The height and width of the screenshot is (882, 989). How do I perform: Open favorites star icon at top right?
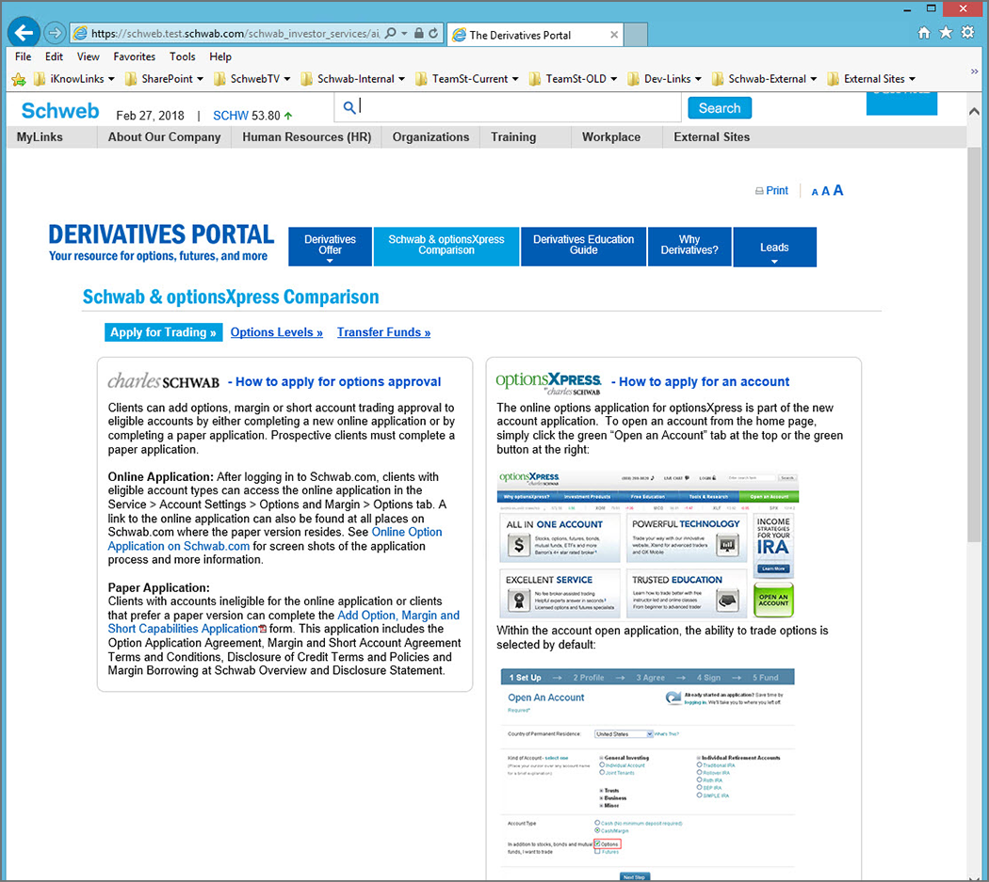tap(946, 33)
